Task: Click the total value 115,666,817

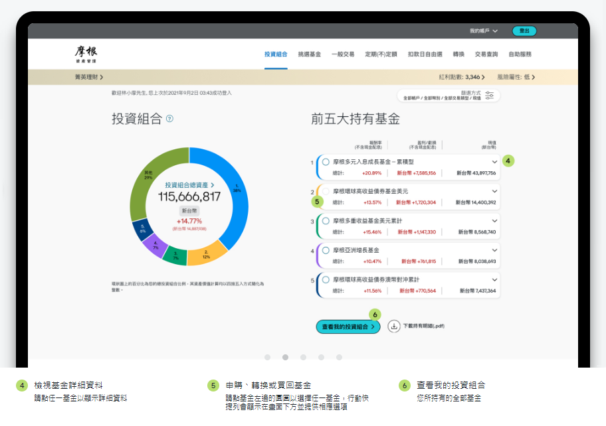Action: (x=189, y=197)
